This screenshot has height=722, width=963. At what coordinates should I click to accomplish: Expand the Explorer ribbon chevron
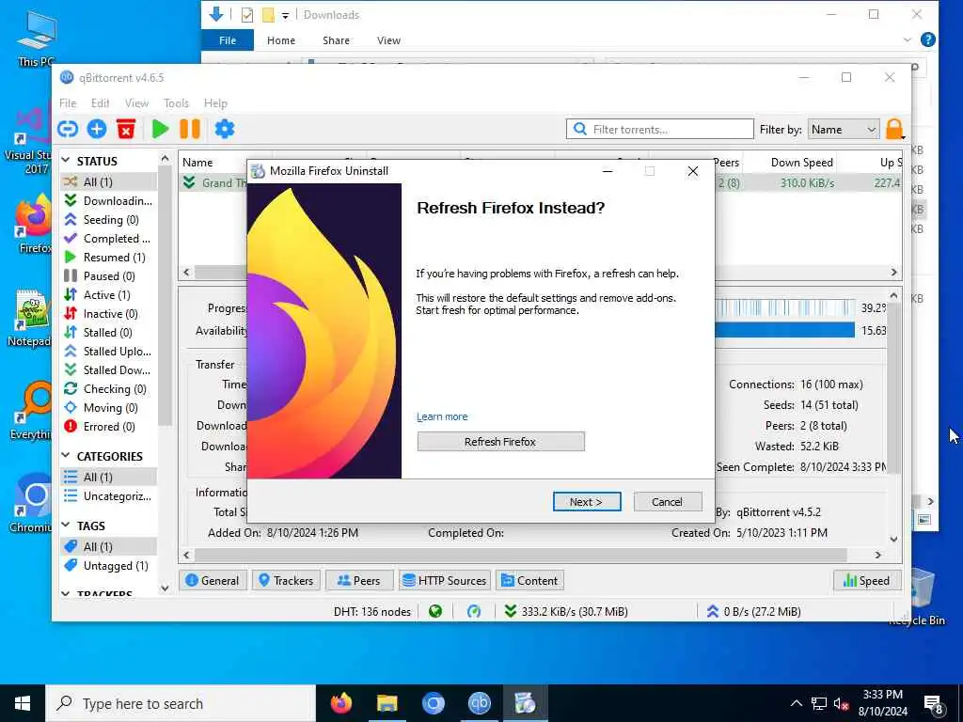click(908, 40)
